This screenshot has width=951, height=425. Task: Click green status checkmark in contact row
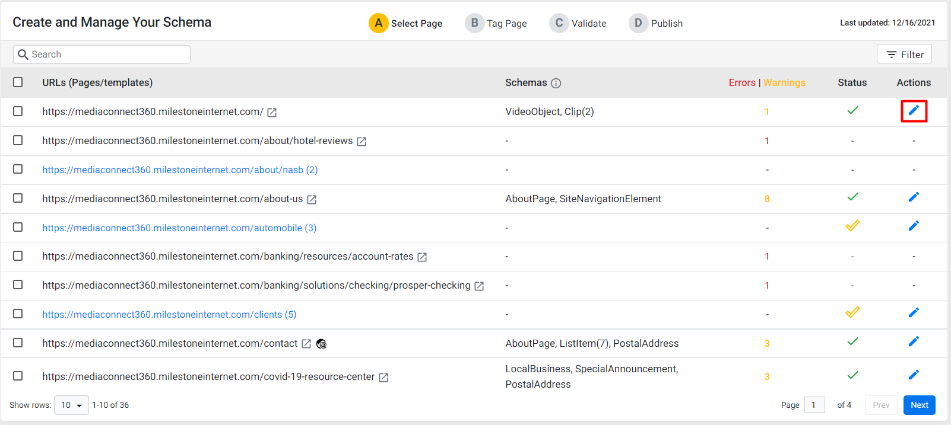852,341
